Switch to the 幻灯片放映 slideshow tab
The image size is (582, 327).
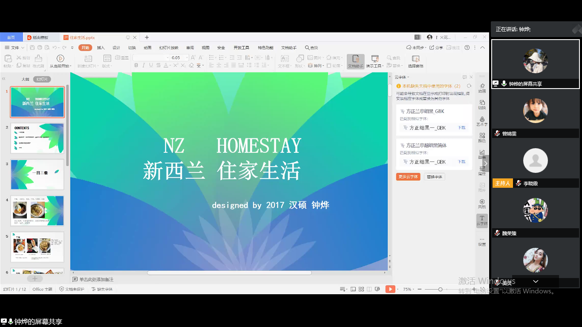click(169, 48)
